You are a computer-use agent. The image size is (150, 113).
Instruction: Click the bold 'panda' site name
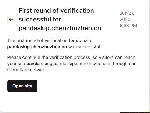[x=33, y=64]
